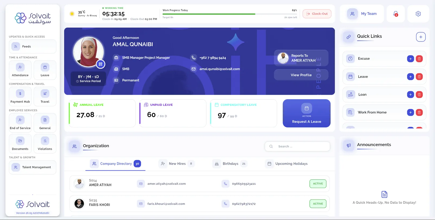The image size is (435, 220).
Task: Click View Profile button
Action: point(301,75)
